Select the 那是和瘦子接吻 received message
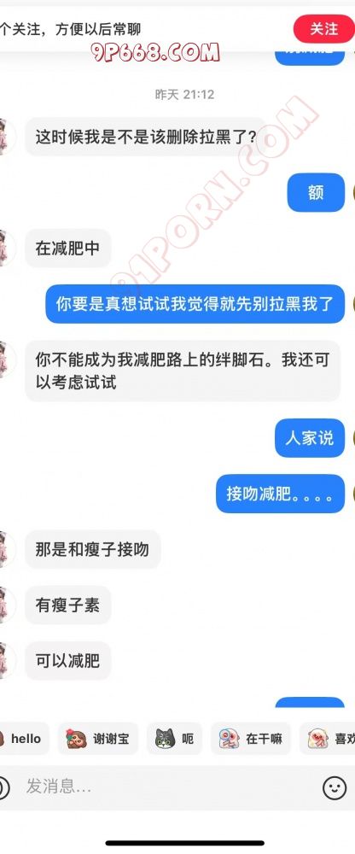 click(x=92, y=549)
